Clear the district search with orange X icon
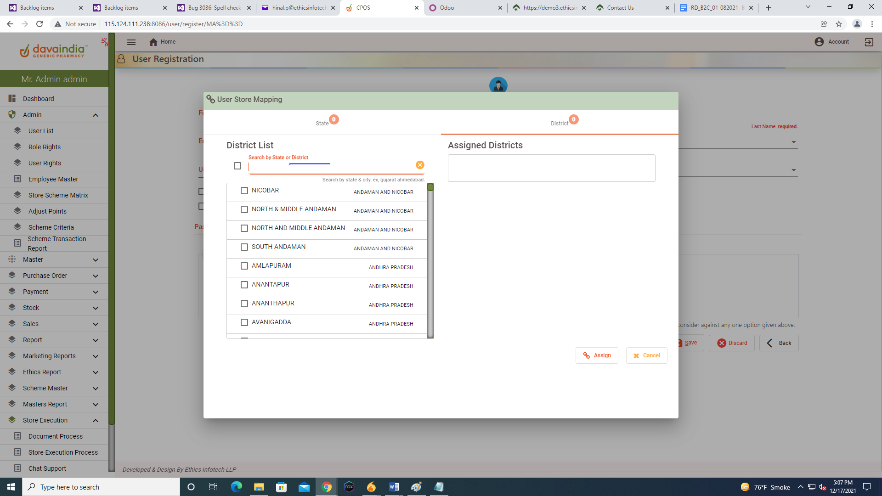 tap(420, 165)
